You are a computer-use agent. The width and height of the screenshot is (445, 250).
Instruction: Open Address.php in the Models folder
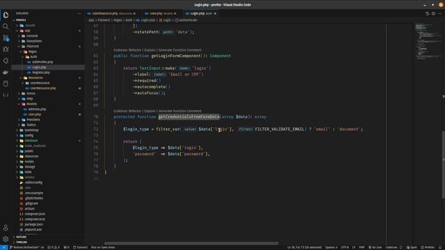[37, 109]
